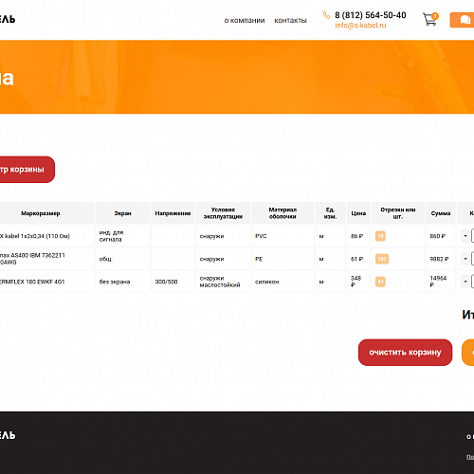Click the 'Цена' column header

[358, 213]
